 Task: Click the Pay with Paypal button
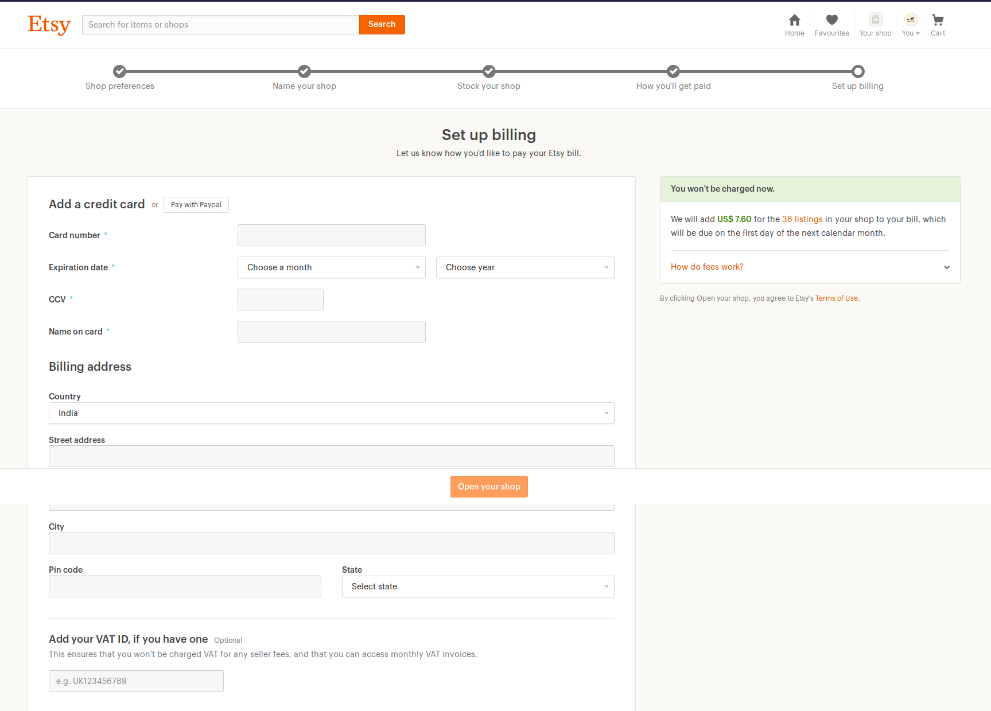coord(196,205)
